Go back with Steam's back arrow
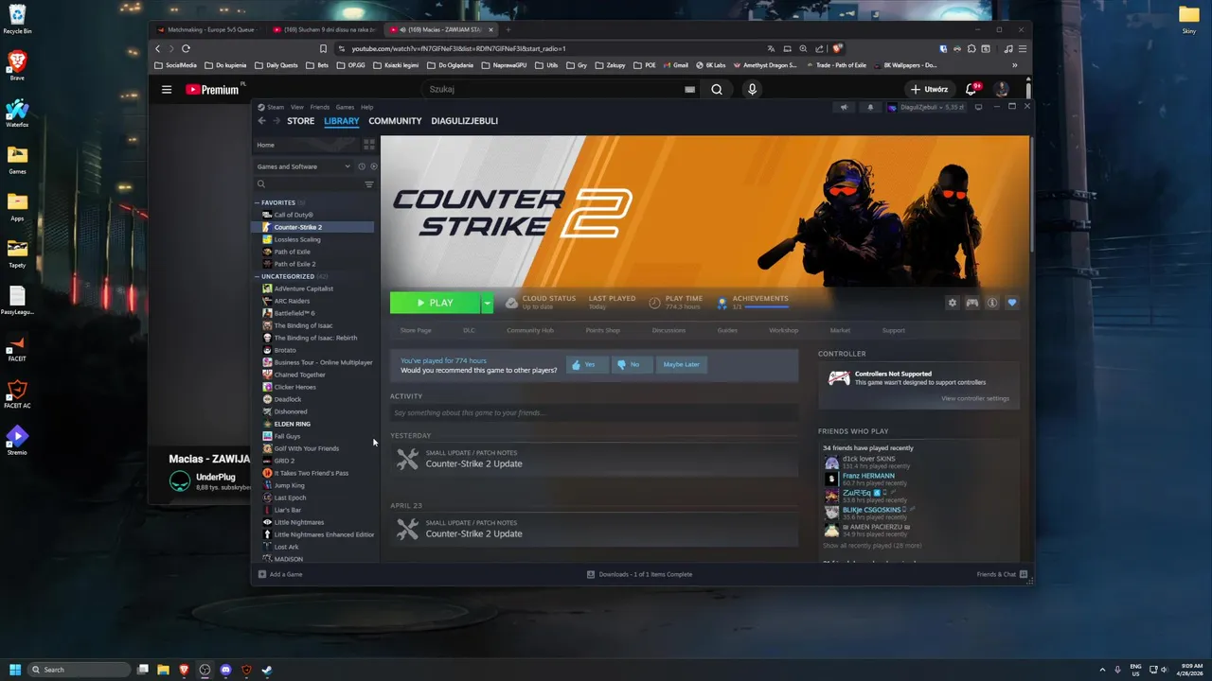 click(x=262, y=121)
